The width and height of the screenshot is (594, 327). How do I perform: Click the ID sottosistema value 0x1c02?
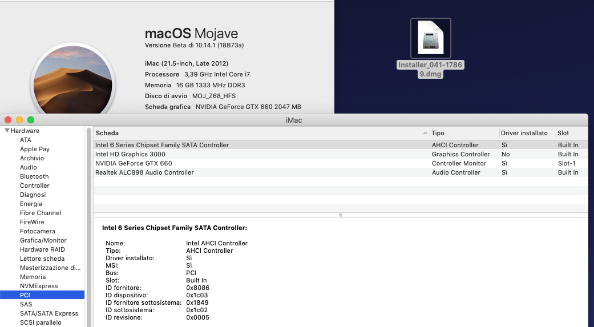click(x=197, y=309)
